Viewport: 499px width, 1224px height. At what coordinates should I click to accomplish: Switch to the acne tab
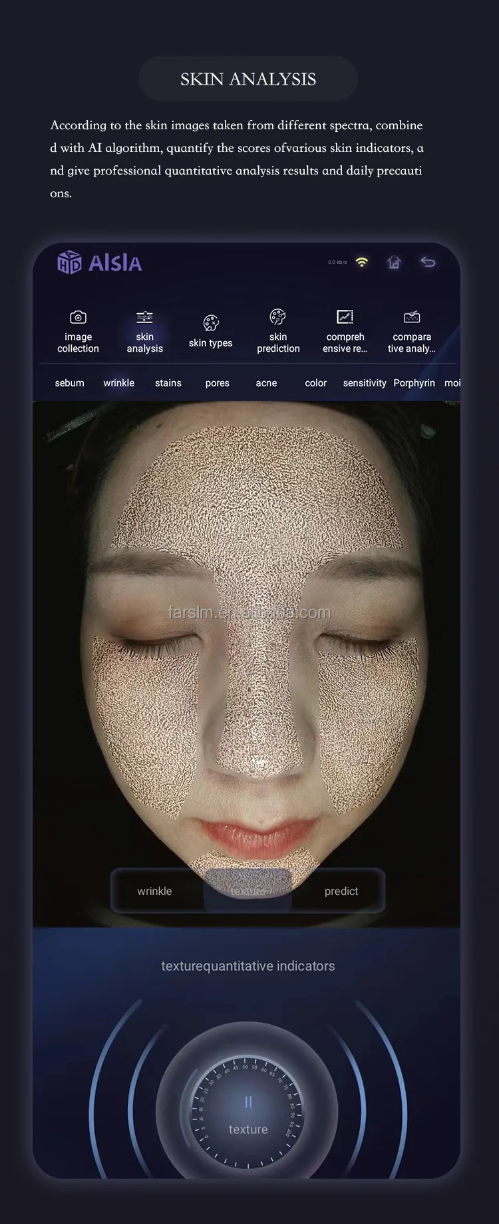(x=266, y=383)
